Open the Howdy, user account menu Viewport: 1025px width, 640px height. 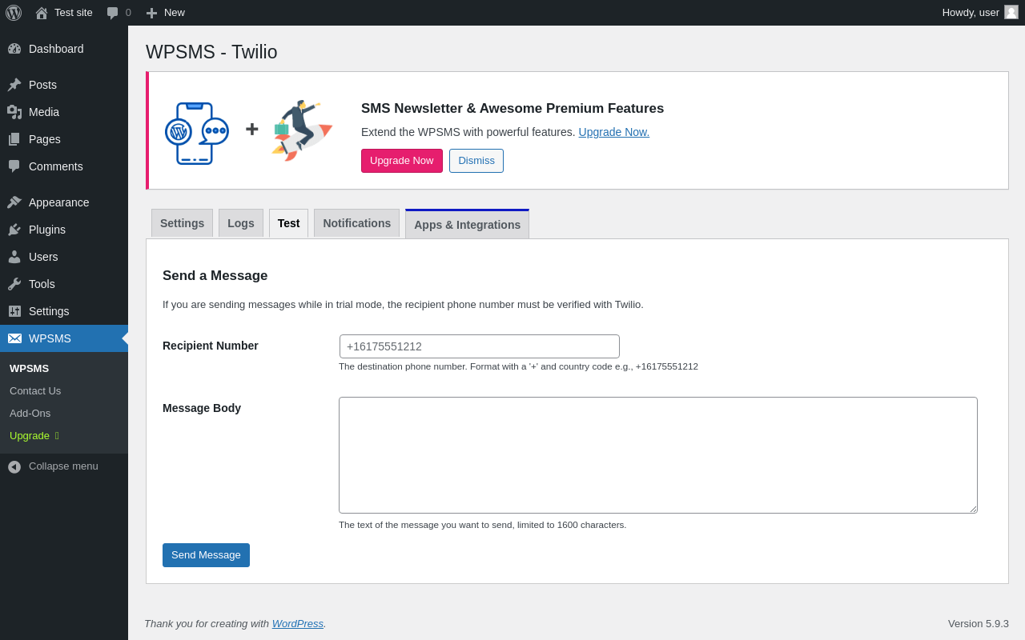coord(971,13)
